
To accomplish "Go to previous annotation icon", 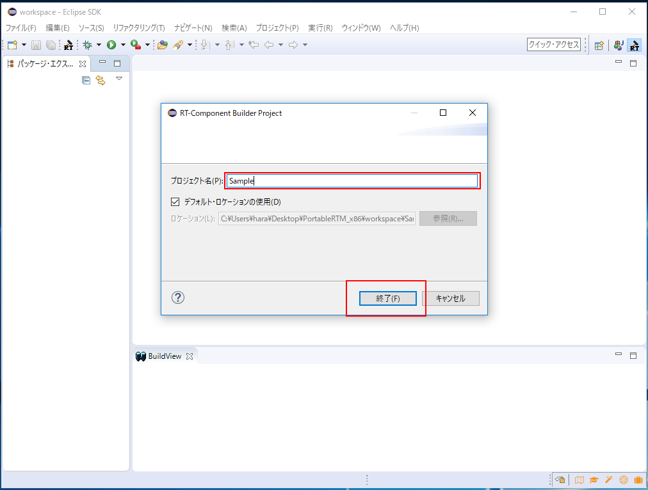I will tap(230, 45).
